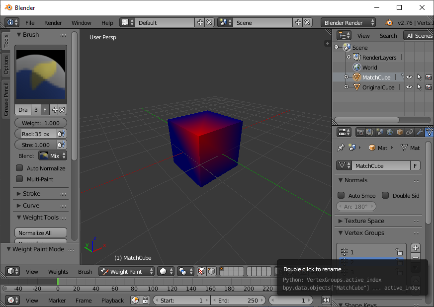Hide OriginalCube with eye icon
434x307 pixels.
409,87
